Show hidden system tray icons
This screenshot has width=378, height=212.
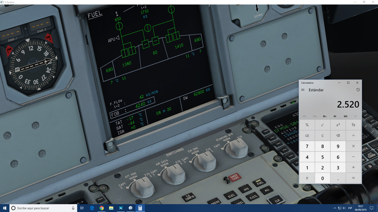[335, 208]
